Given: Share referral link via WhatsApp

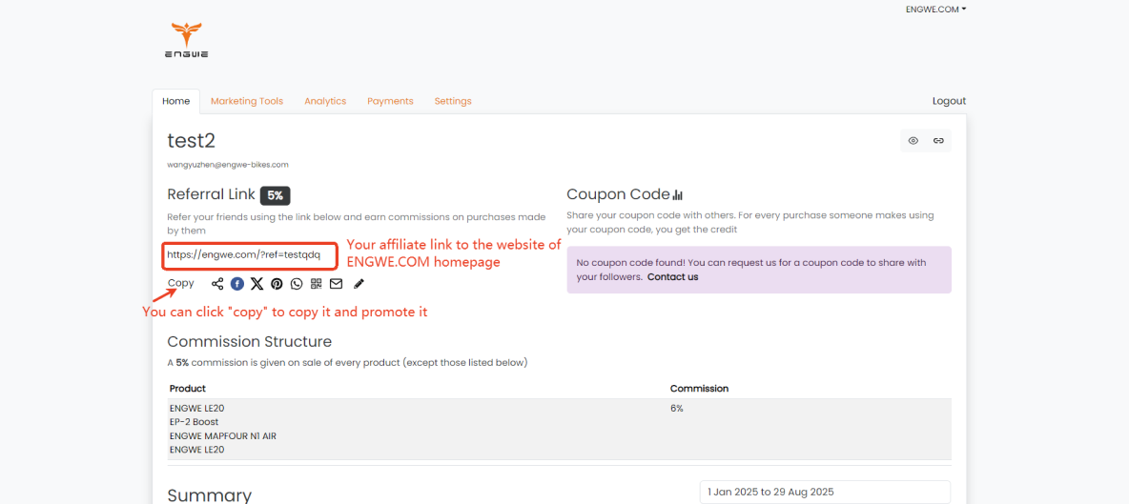Looking at the screenshot, I should click(x=297, y=284).
